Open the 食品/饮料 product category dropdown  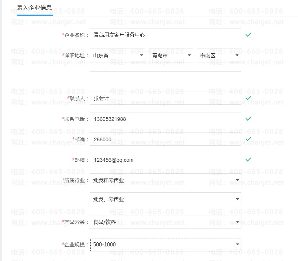tap(165, 222)
